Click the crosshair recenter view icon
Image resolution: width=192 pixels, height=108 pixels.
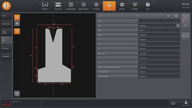17,94
